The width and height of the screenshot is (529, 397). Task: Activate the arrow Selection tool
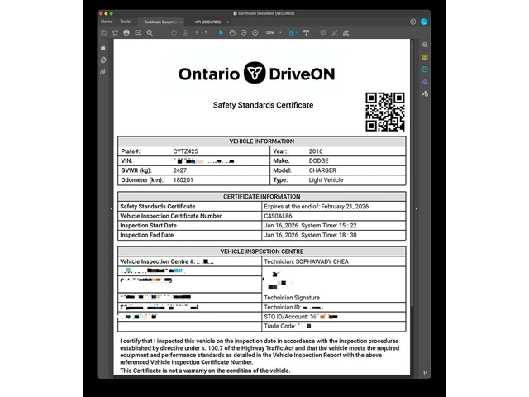click(221, 32)
